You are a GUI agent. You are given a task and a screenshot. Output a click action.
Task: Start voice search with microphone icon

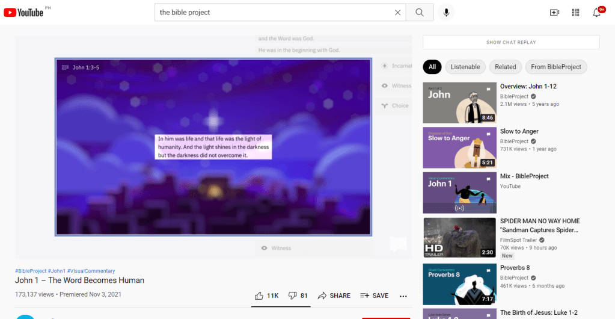[x=447, y=13]
